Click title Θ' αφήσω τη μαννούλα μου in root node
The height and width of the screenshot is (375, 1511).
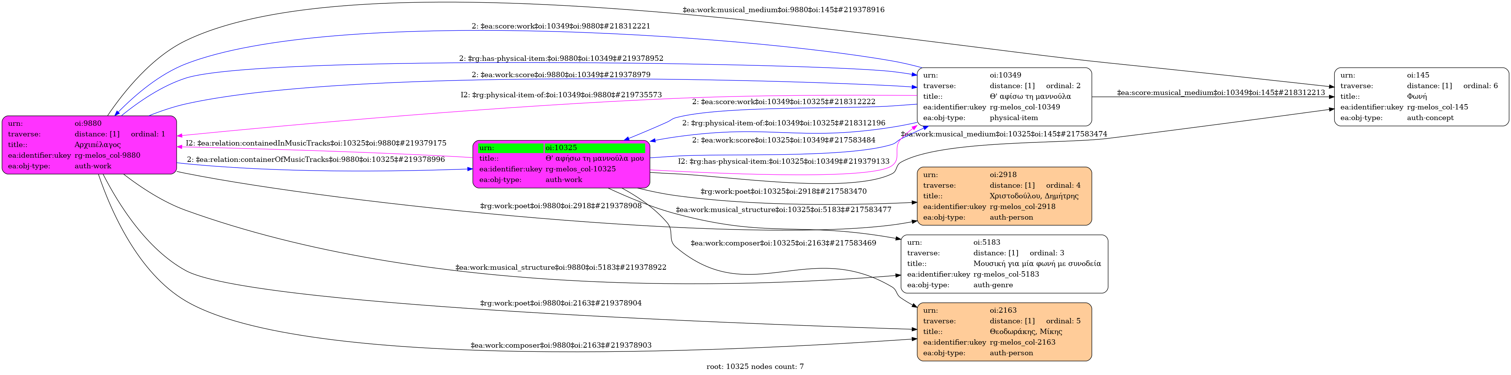[x=594, y=158]
